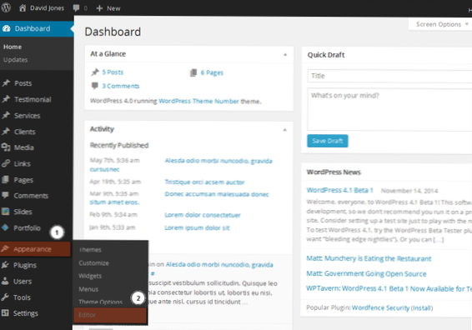Expand the Screen Options dropdown
Image resolution: width=472 pixels, height=330 pixels.
coord(442,24)
